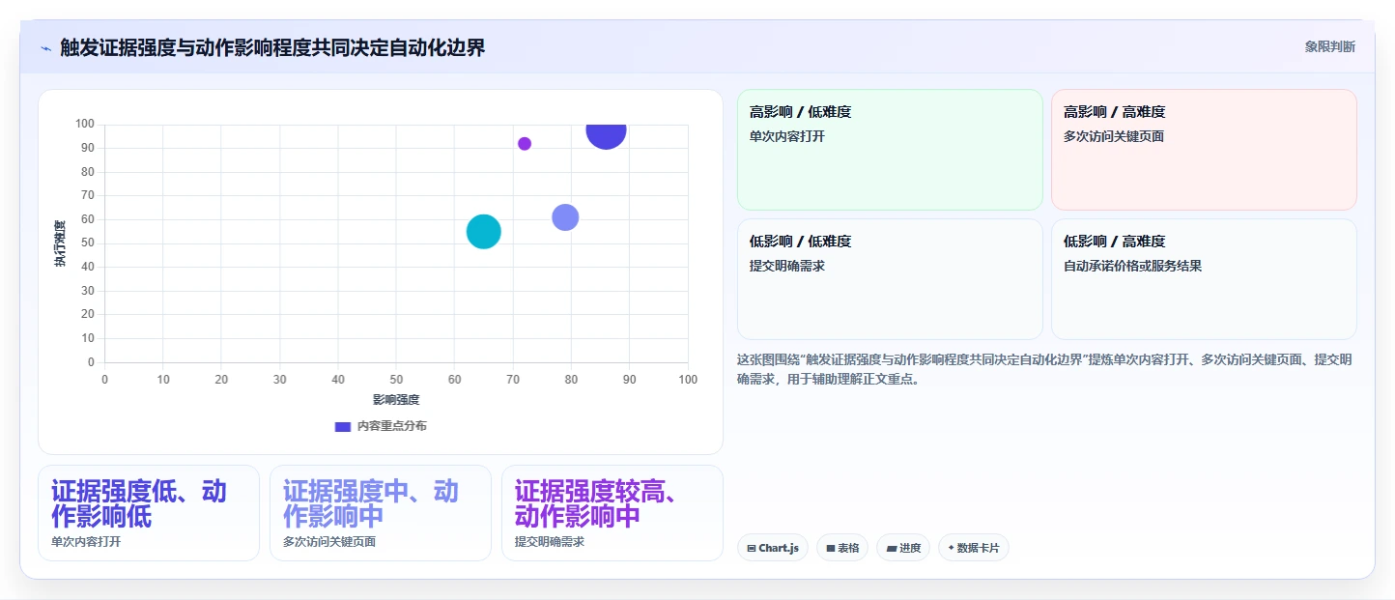Click the 象限判断 label in the header
Image resolution: width=1395 pixels, height=600 pixels.
(x=1329, y=46)
